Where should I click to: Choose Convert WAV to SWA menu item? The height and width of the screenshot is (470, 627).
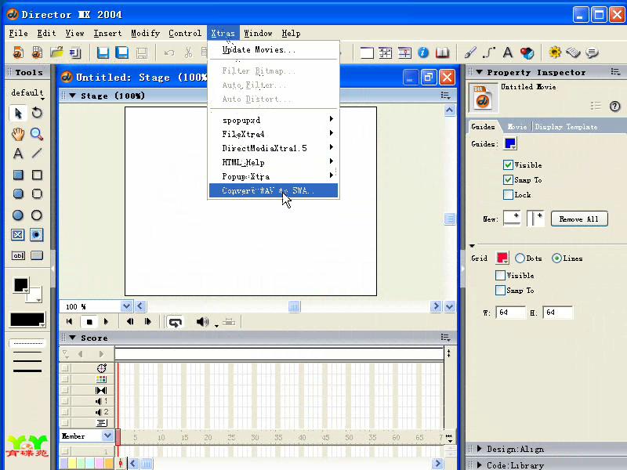coord(274,190)
